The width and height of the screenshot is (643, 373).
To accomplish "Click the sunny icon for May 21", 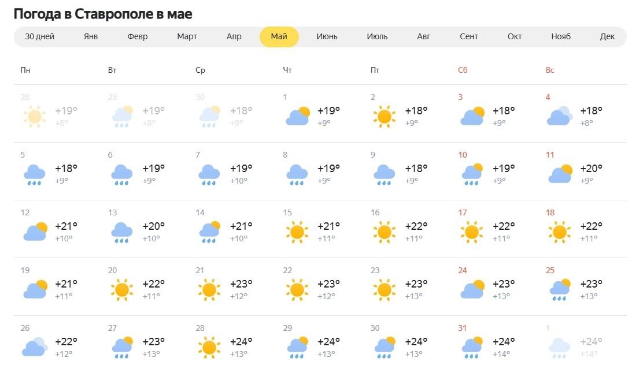I will point(209,290).
